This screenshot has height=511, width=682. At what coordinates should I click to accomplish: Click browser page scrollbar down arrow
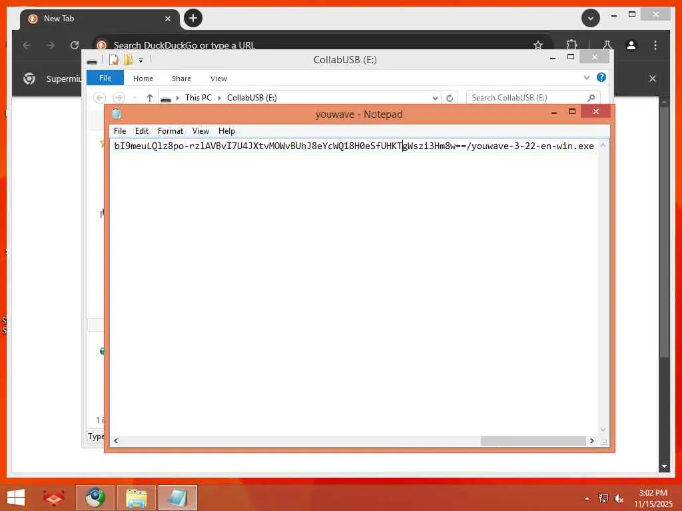pos(664,466)
